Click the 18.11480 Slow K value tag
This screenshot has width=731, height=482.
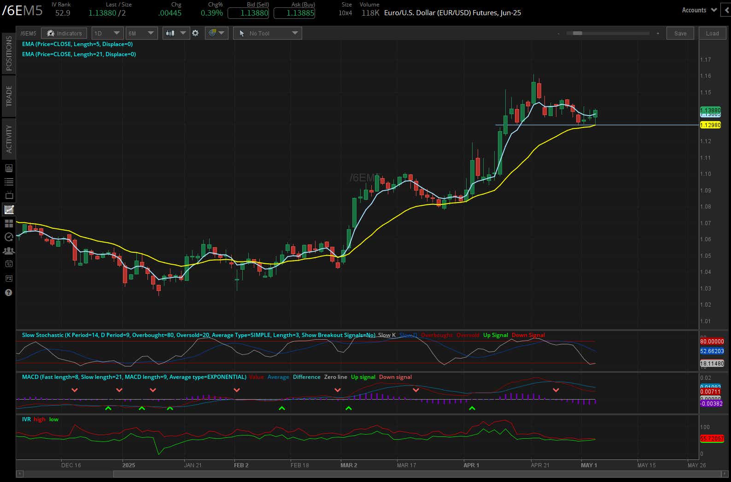[x=712, y=364]
